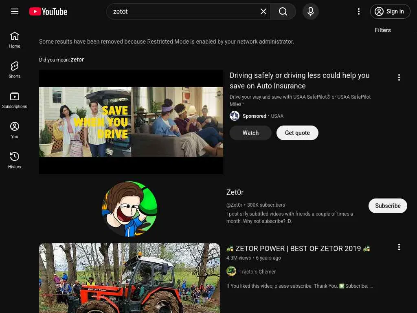Open Shorts in sidebar

[15, 70]
